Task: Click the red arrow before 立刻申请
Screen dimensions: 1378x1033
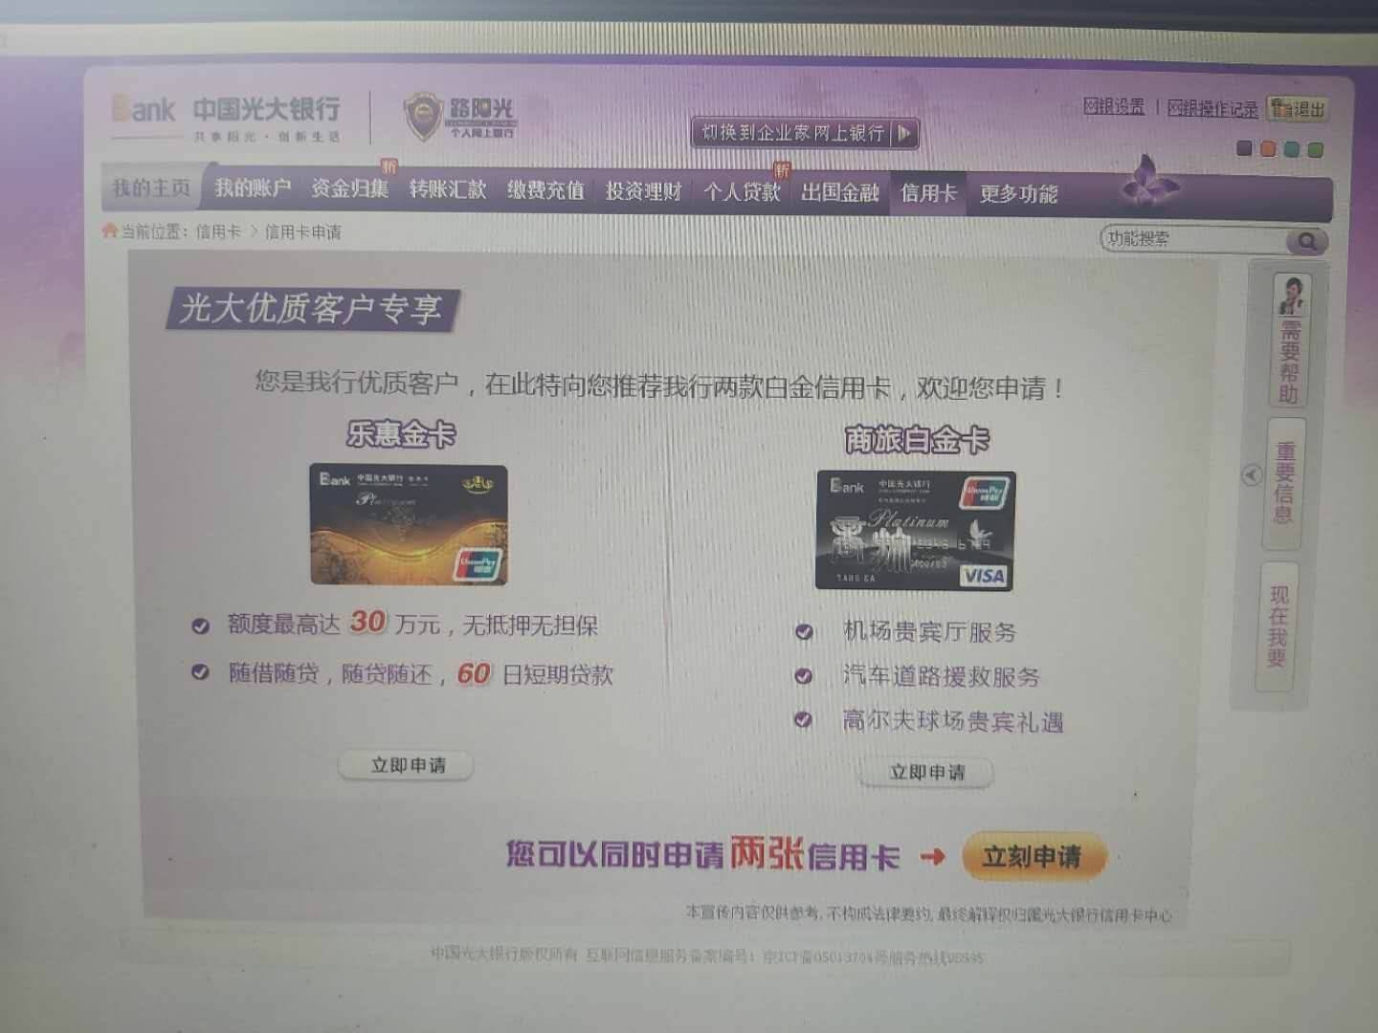Action: pos(933,857)
